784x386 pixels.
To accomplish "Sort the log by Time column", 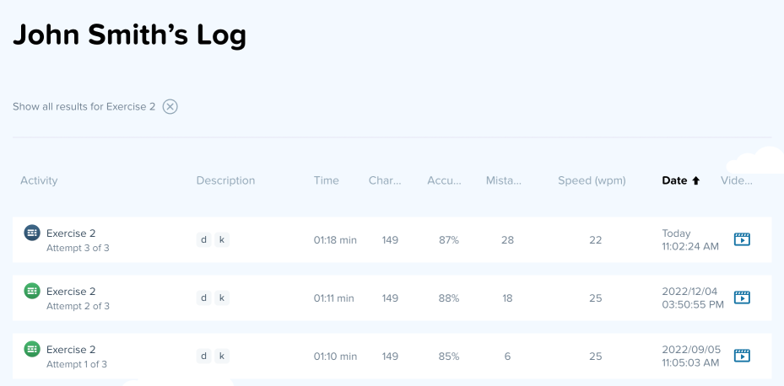I will [x=326, y=180].
